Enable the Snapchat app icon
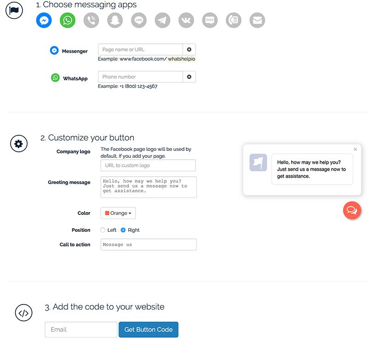Screen dimensions: 368x340 pos(115,20)
